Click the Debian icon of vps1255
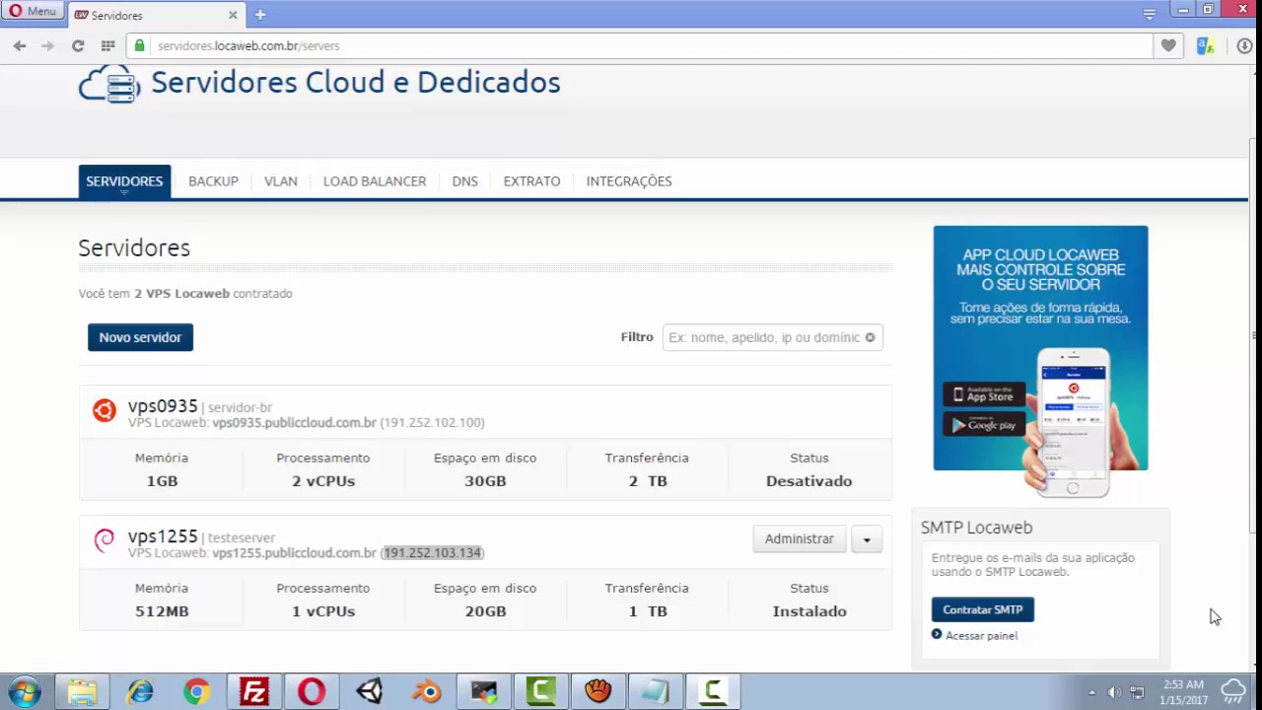The width and height of the screenshot is (1262, 710). (105, 540)
